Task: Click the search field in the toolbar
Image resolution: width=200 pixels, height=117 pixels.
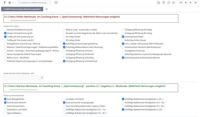Action: (x=35, y=2)
